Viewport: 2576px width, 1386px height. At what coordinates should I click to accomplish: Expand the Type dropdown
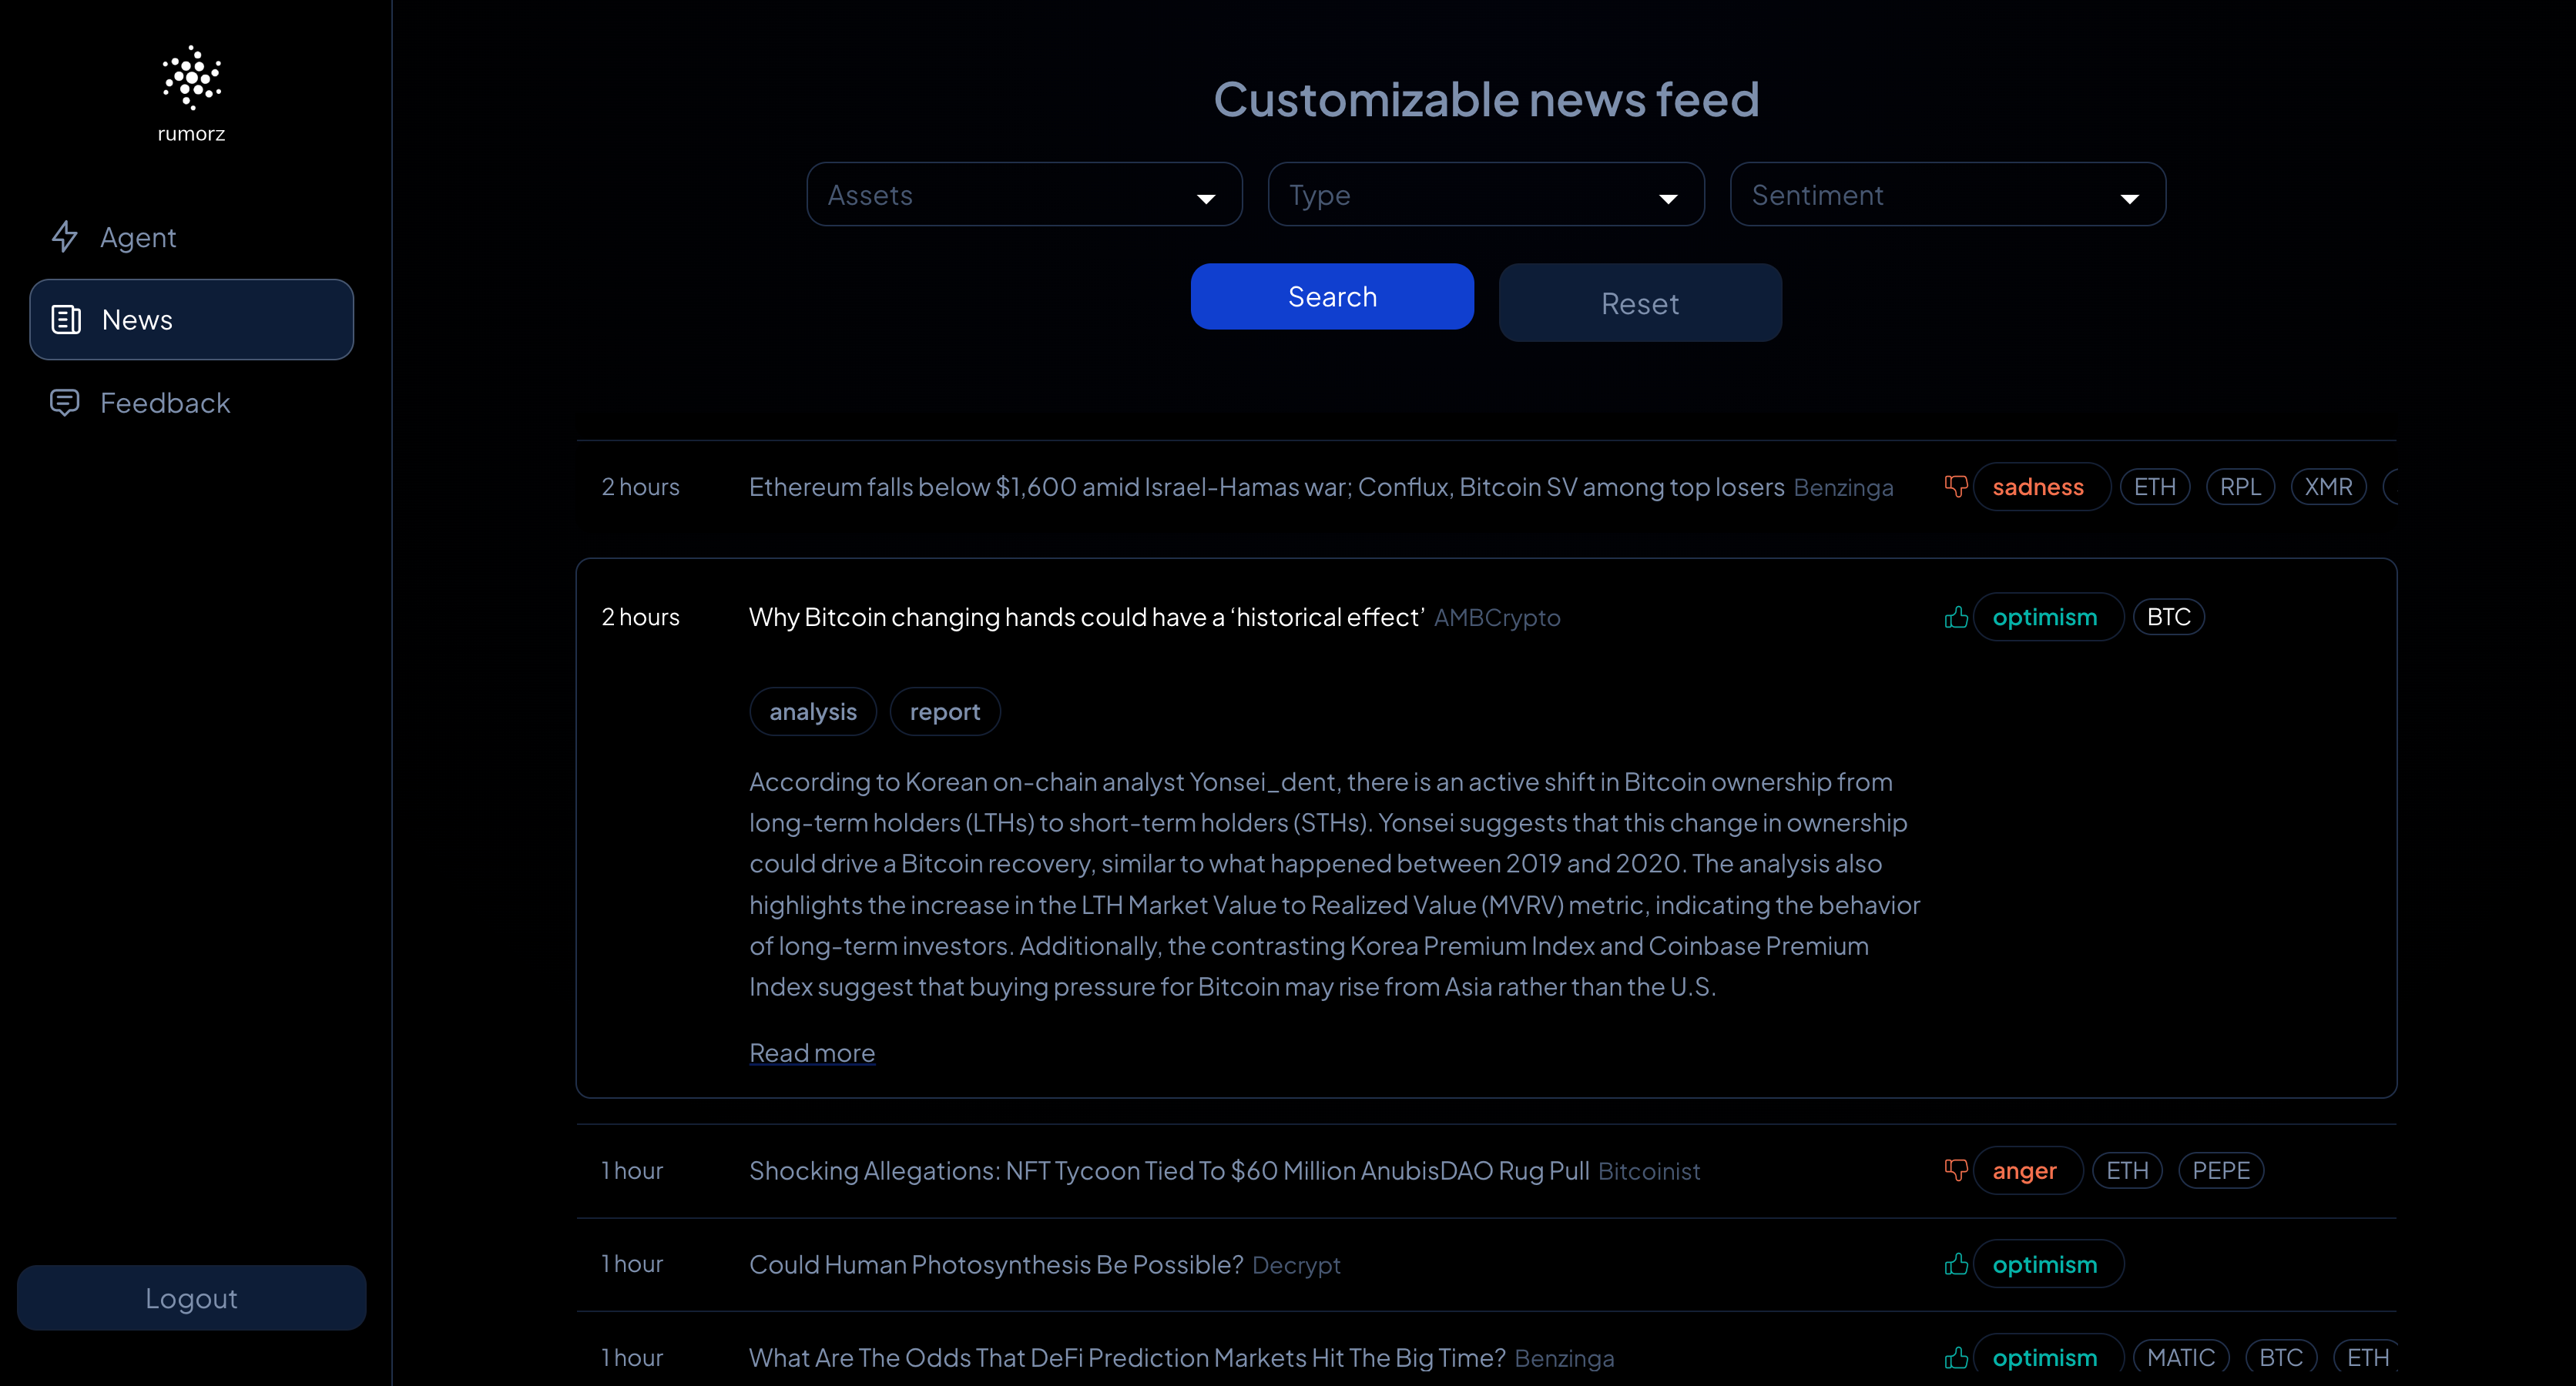coord(1485,195)
